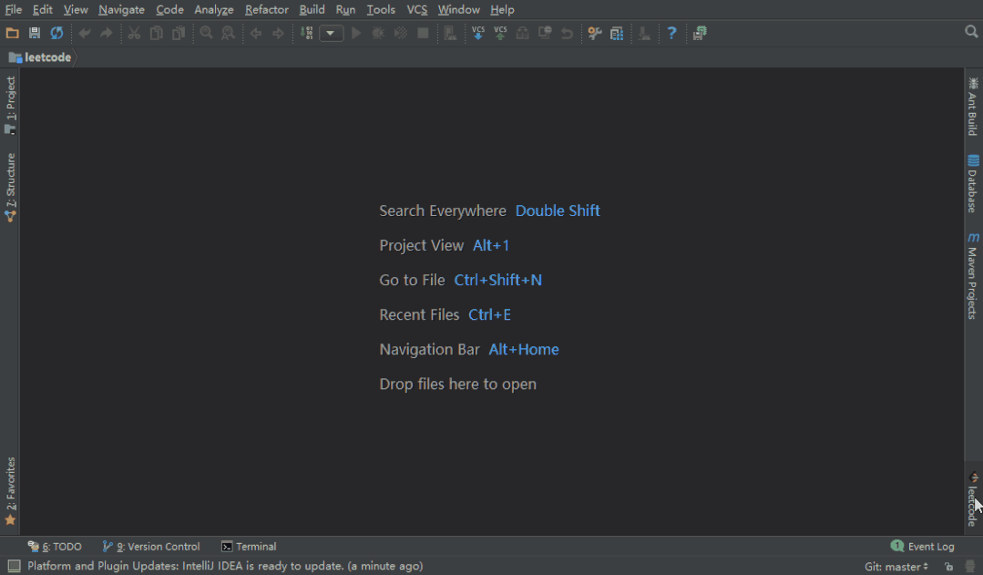This screenshot has height=575, width=983.
Task: Click the Event Log button
Action: point(922,546)
